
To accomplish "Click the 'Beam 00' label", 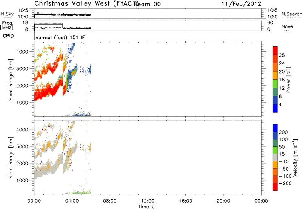I will (148, 4).
